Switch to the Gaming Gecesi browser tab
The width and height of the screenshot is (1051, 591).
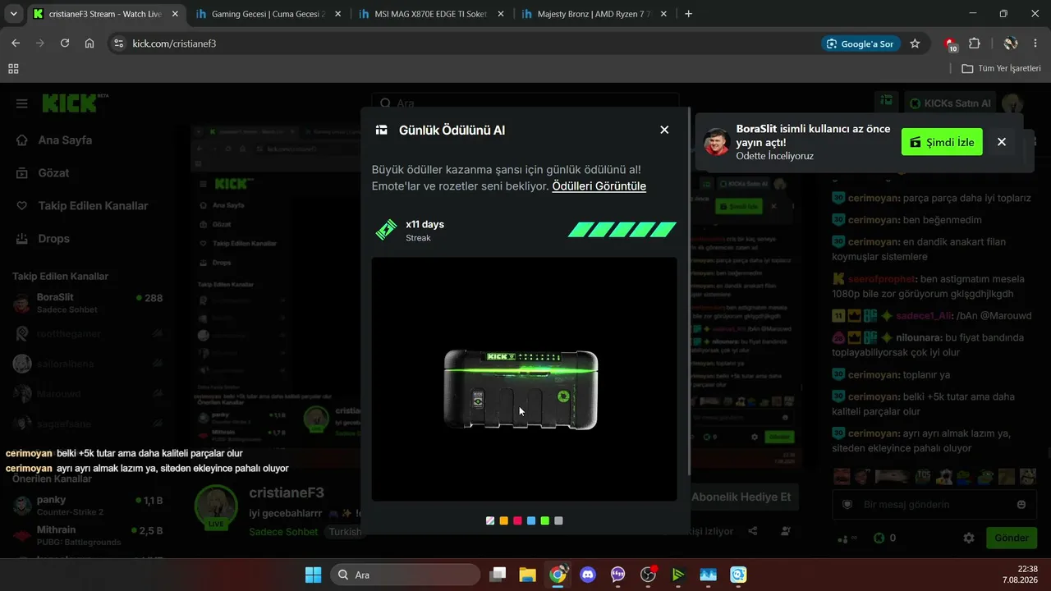269,14
